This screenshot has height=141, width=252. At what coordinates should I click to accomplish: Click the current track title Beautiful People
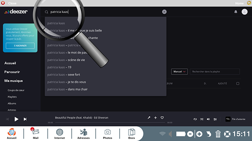[x=82, y=117]
